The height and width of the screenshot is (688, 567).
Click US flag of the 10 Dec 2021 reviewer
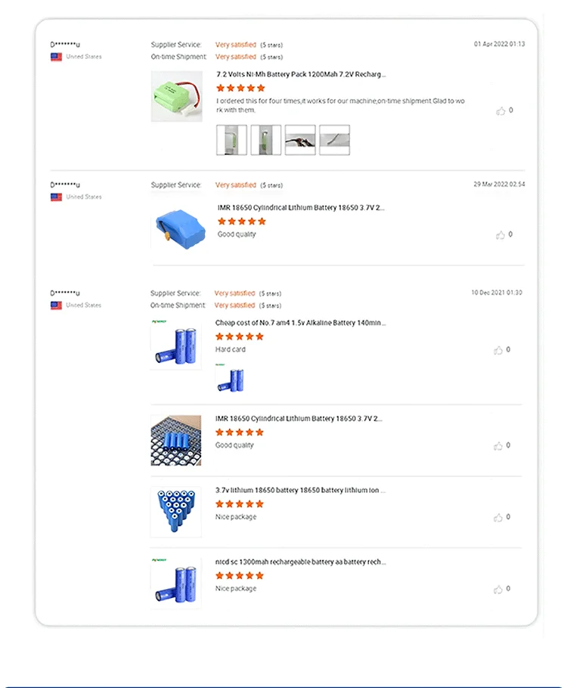point(56,305)
